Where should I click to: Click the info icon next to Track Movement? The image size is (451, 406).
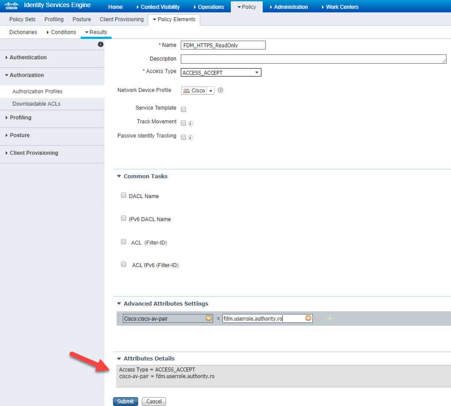[191, 123]
